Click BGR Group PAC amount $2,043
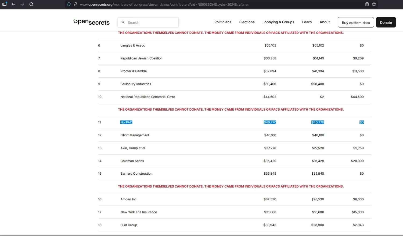 click(x=358, y=225)
